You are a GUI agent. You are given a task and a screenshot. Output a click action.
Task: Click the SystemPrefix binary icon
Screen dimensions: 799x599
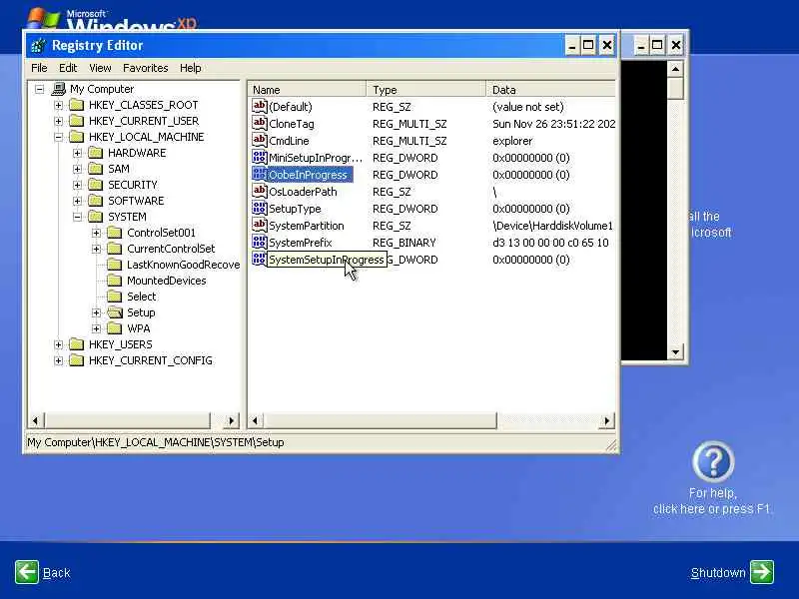260,242
